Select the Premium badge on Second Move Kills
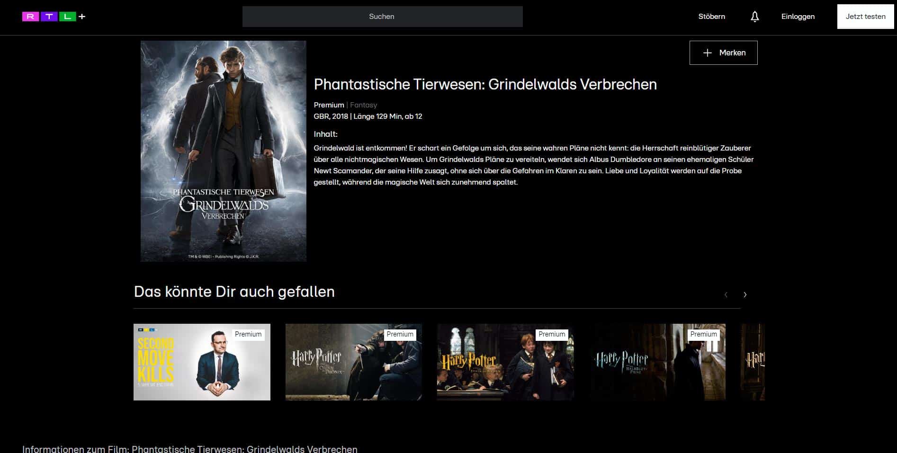Image resolution: width=897 pixels, height=453 pixels. tap(248, 334)
